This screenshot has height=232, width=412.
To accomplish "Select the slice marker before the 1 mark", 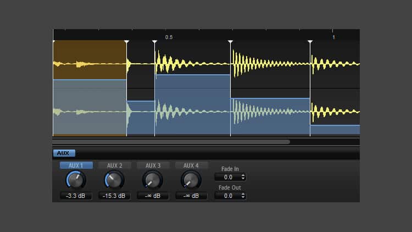I will [x=310, y=42].
